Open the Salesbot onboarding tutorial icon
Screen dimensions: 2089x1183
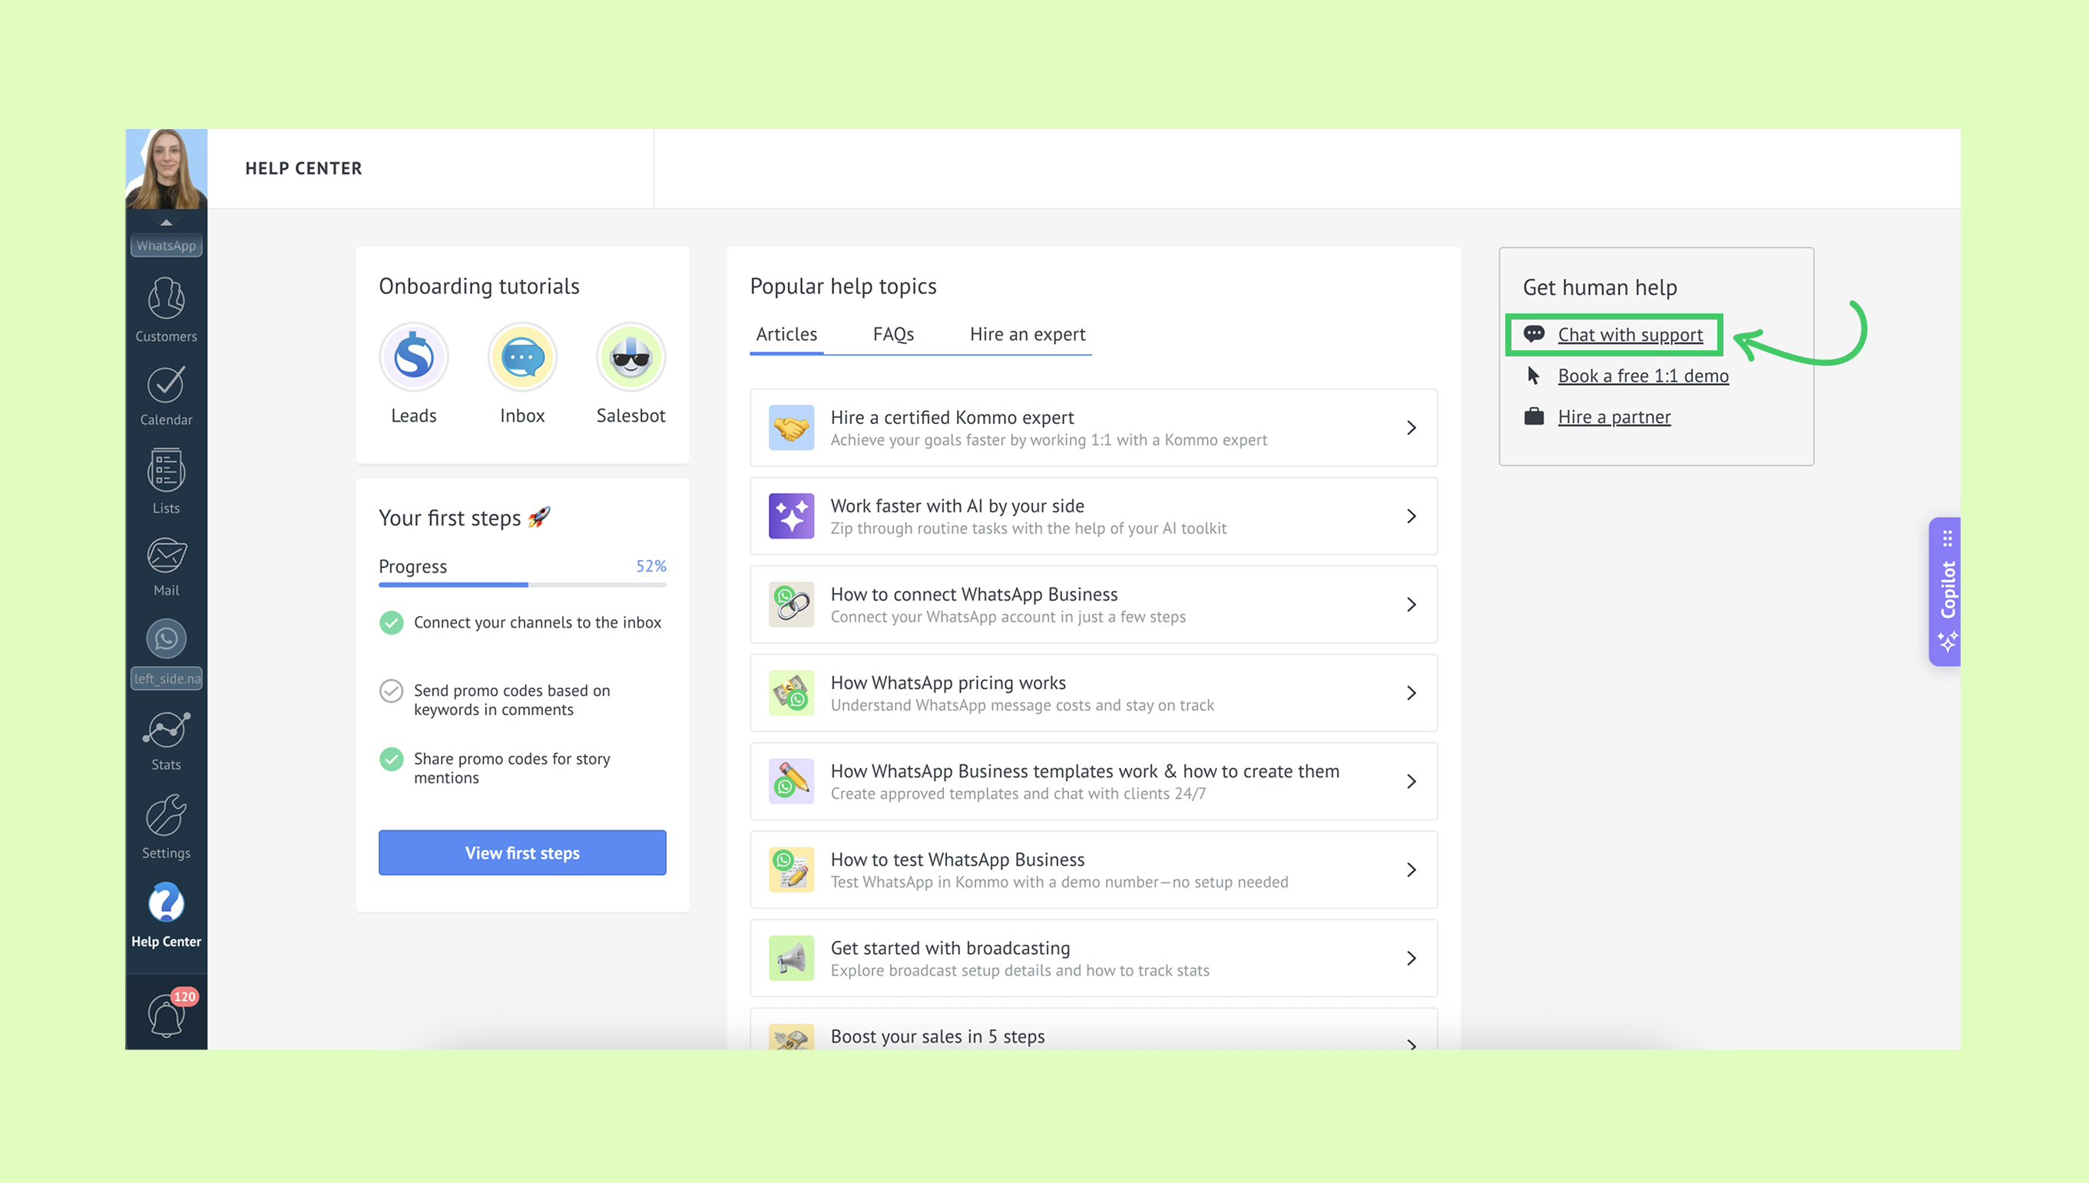click(631, 357)
